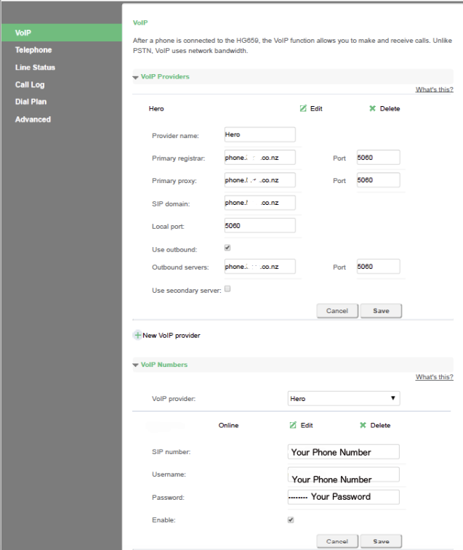Click Save in the VoIP Providers section
The width and height of the screenshot is (463, 550).
point(381,311)
